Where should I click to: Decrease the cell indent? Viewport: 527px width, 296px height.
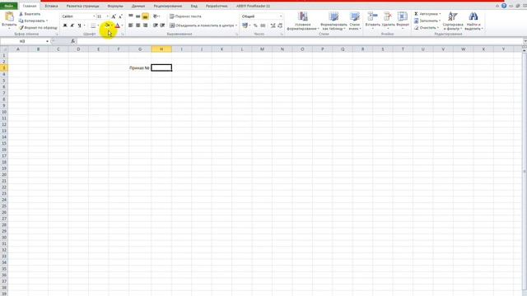click(x=156, y=25)
